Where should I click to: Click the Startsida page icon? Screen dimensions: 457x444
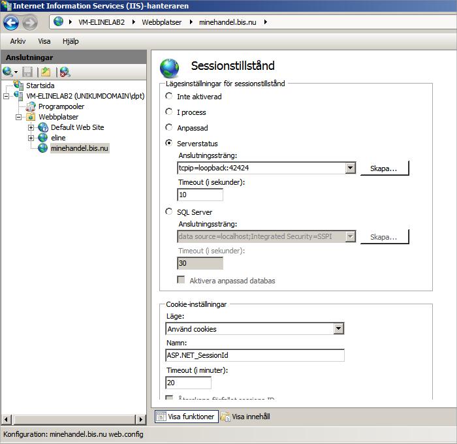click(x=19, y=85)
